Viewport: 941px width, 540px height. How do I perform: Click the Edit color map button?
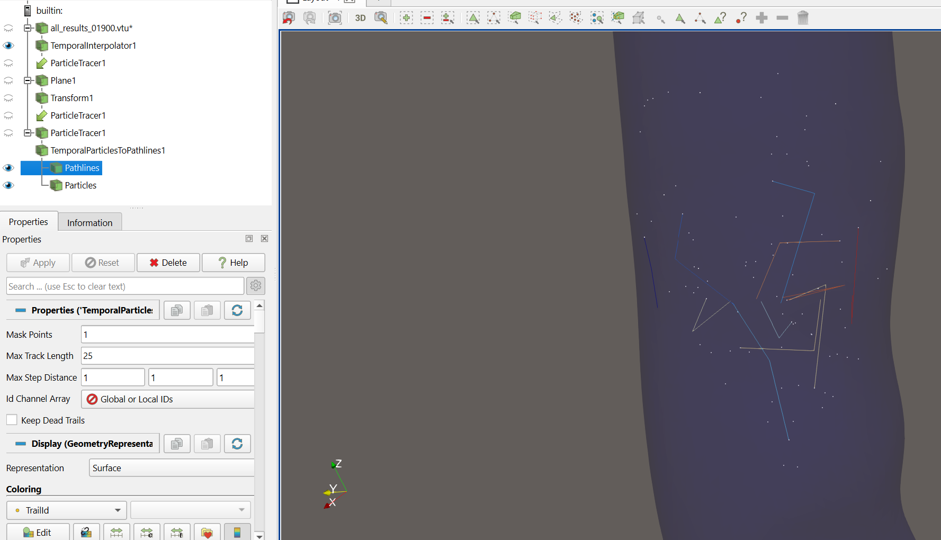[38, 532]
